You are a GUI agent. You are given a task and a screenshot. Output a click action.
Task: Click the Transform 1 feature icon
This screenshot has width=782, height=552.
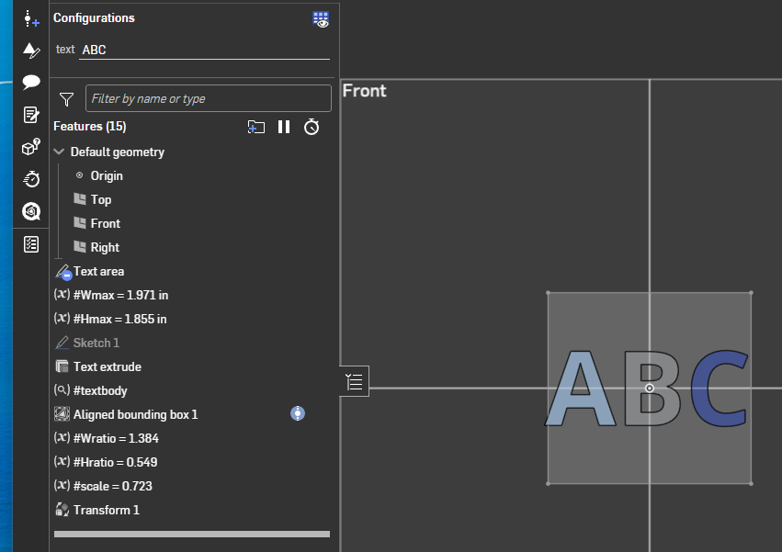[62, 510]
